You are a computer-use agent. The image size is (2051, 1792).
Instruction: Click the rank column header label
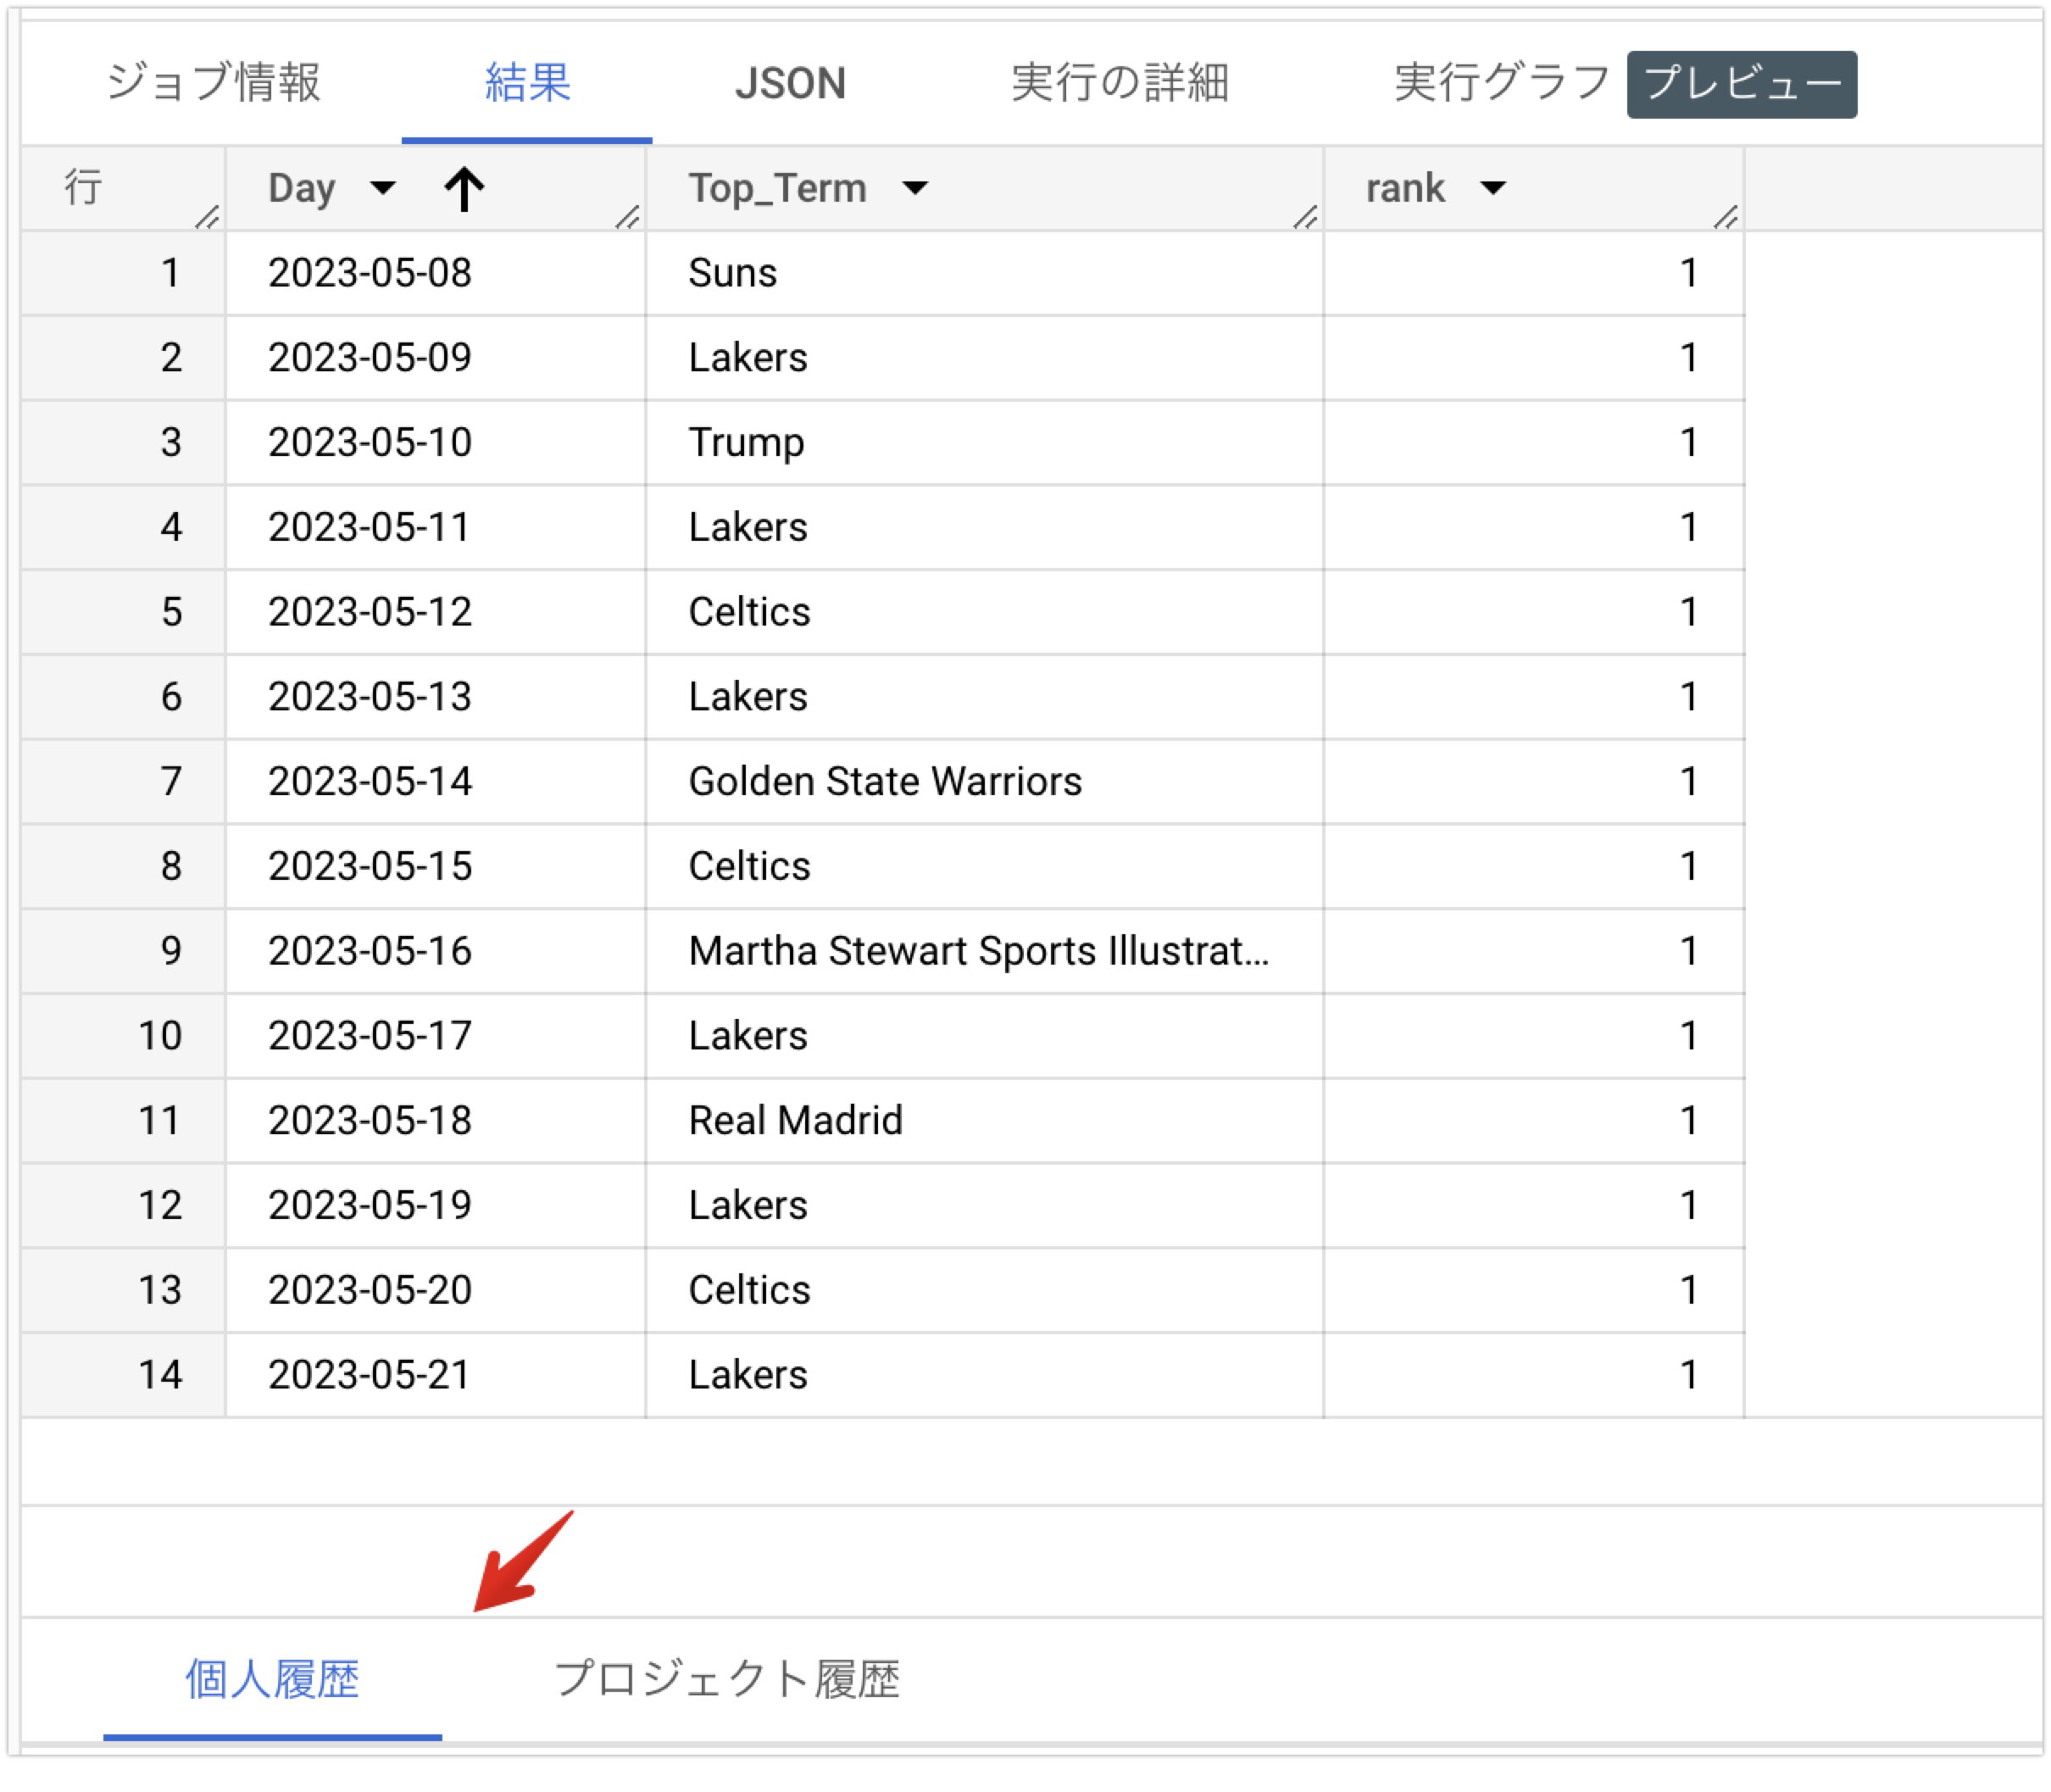pos(1405,188)
